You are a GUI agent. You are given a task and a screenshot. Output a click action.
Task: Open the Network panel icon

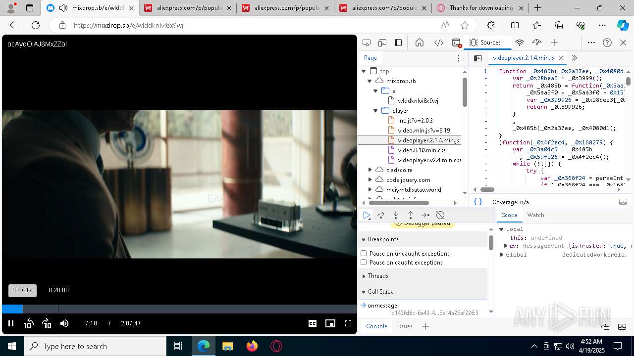[520, 43]
